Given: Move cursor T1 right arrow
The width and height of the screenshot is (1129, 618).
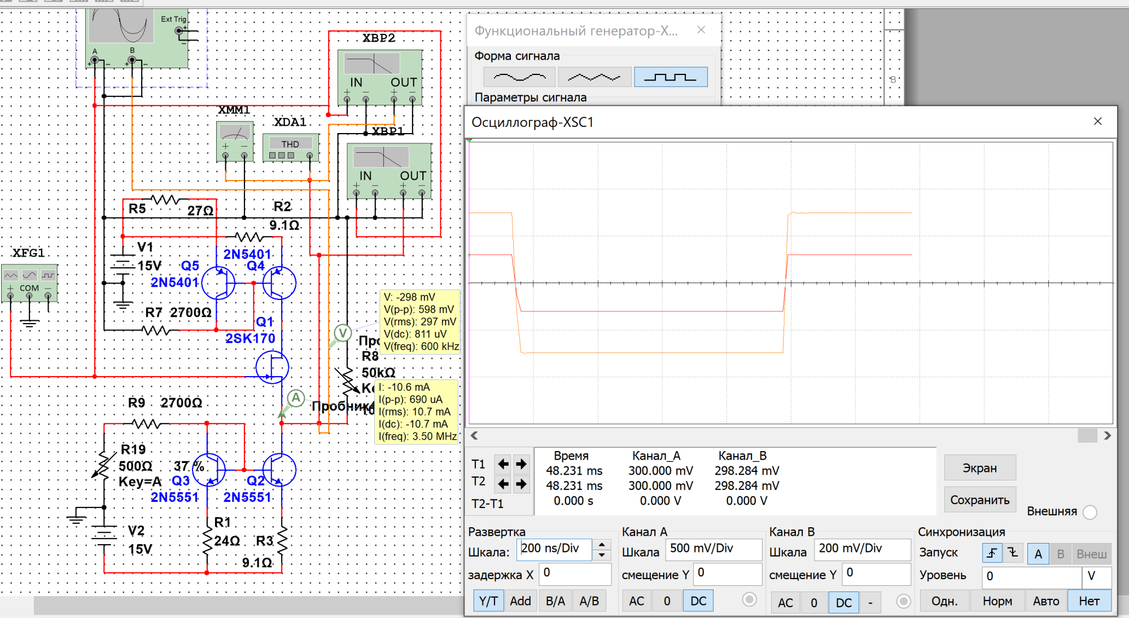Looking at the screenshot, I should coord(521,464).
